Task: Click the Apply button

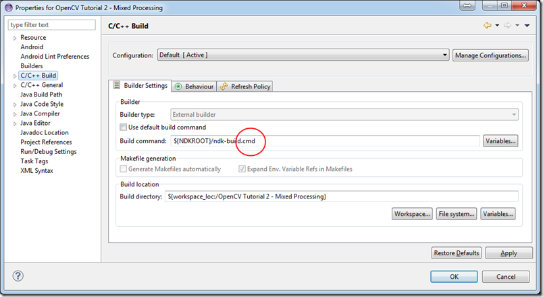Action: tap(509, 253)
